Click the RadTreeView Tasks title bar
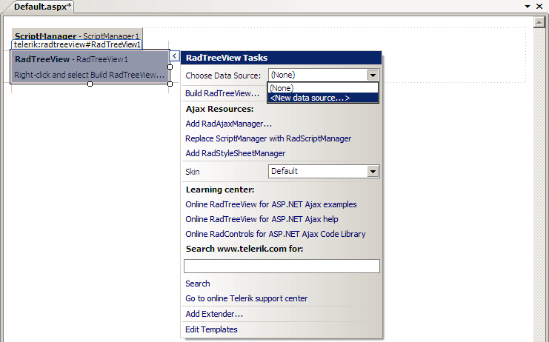The image size is (549, 342). [x=281, y=58]
